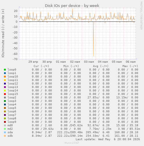Click md0 max value '35.18'
Viewport: 144px width, 146px height.
134,125
